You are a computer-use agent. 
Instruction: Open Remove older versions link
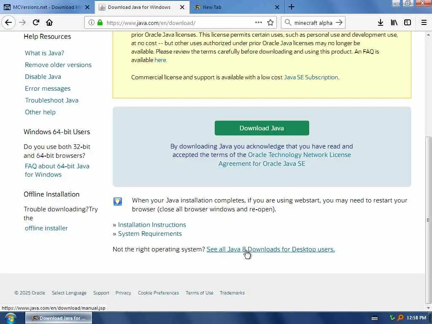pos(58,65)
